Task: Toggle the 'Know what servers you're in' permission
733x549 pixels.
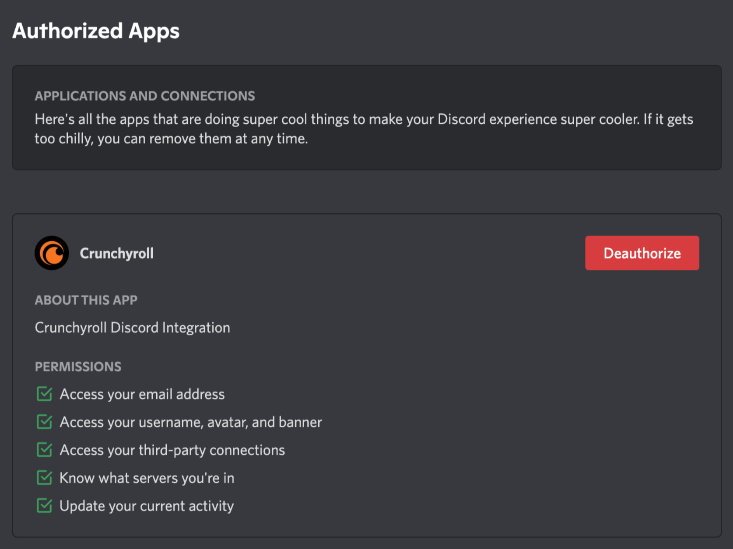Action: (x=147, y=478)
